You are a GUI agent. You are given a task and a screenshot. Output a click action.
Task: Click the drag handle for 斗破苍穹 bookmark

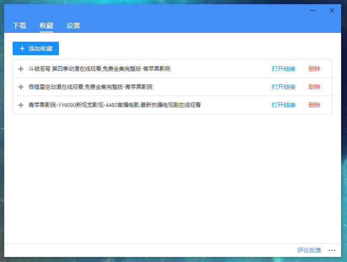[21, 69]
